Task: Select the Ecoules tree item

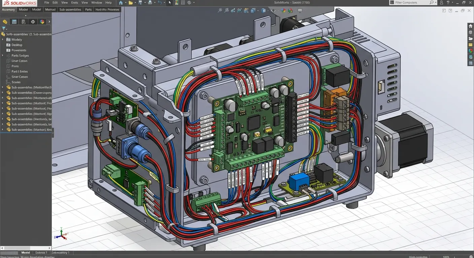Action: coord(16,82)
